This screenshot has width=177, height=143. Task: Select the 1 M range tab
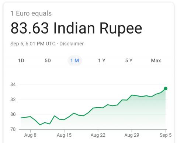tap(75, 60)
